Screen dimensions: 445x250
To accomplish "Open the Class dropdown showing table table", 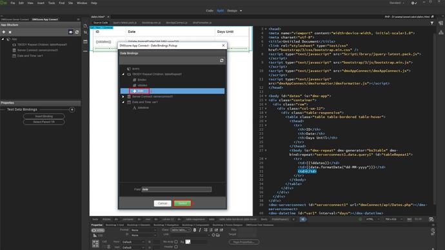I will click(181, 230).
